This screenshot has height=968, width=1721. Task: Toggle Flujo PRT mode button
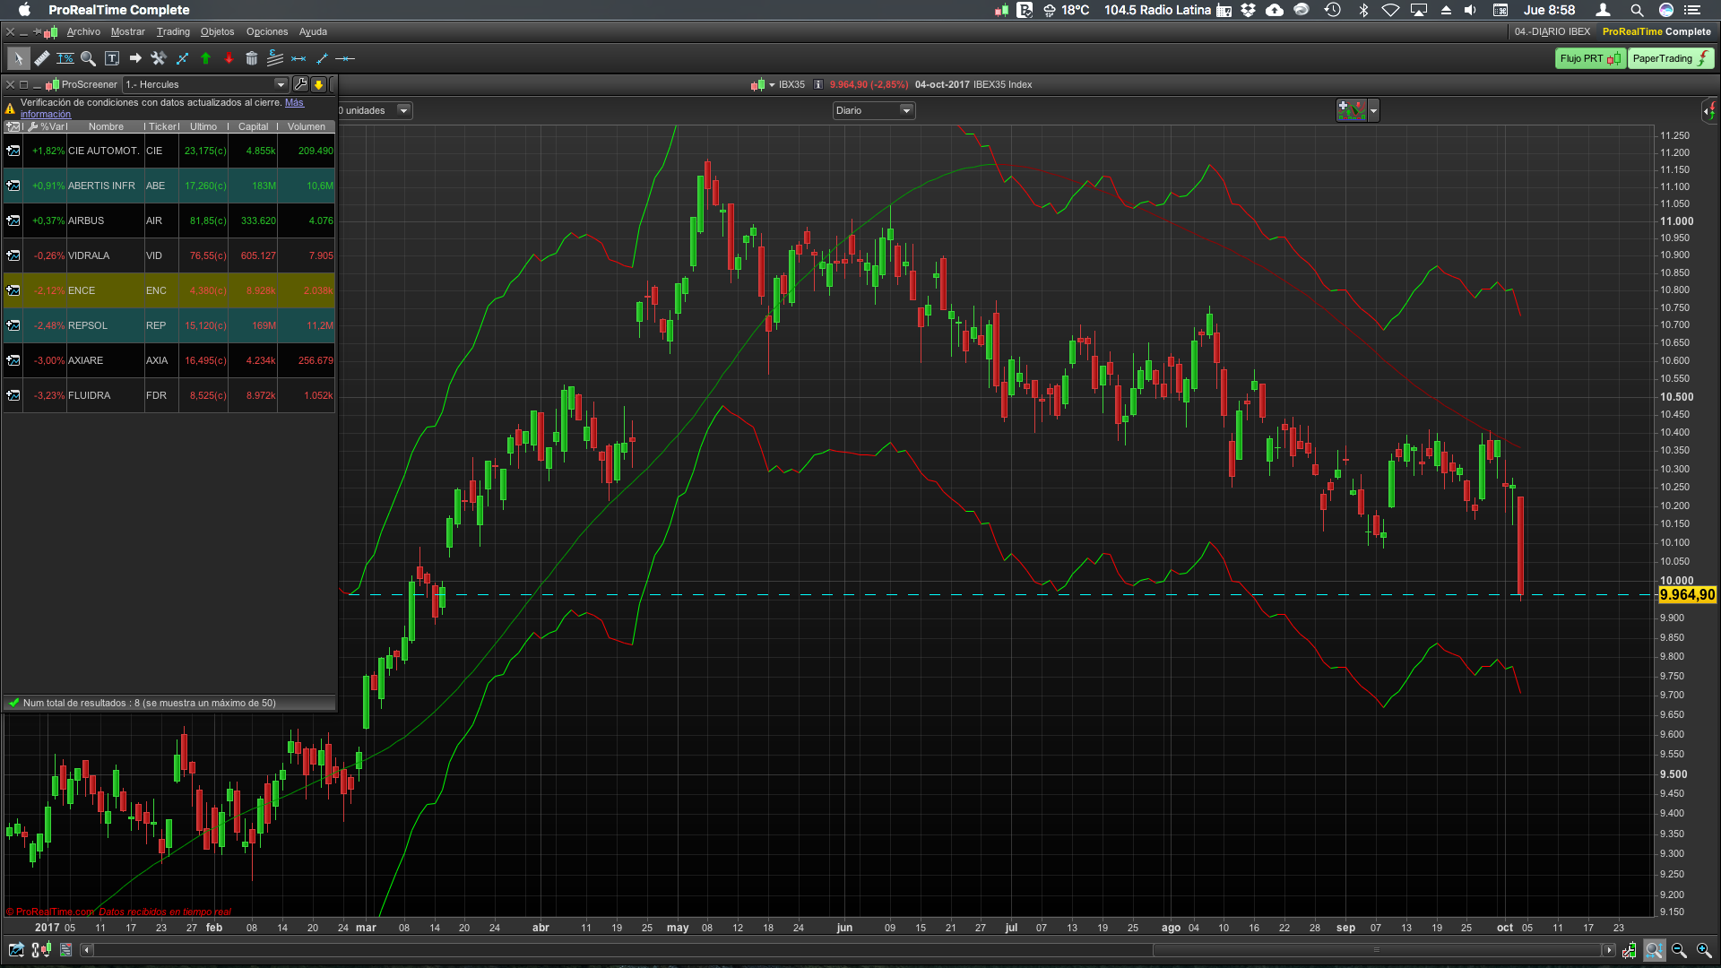pyautogui.click(x=1590, y=58)
